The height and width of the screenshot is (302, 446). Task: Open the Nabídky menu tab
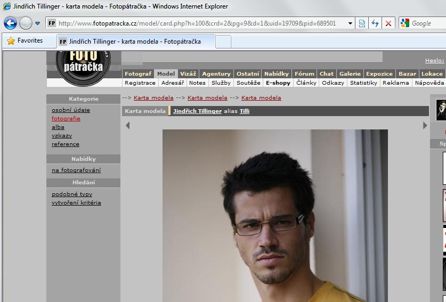click(x=277, y=74)
